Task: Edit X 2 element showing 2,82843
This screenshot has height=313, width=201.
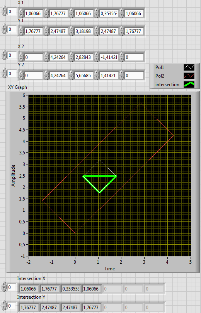Action: [83, 57]
